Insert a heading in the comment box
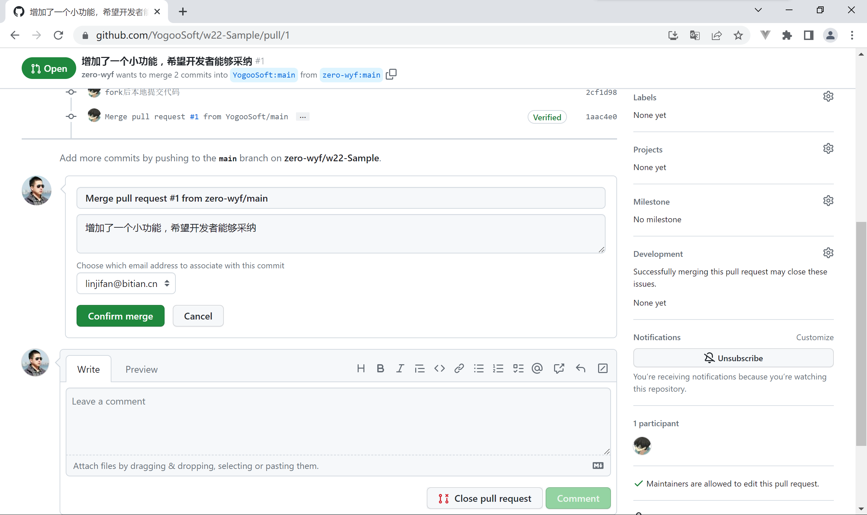 361,368
